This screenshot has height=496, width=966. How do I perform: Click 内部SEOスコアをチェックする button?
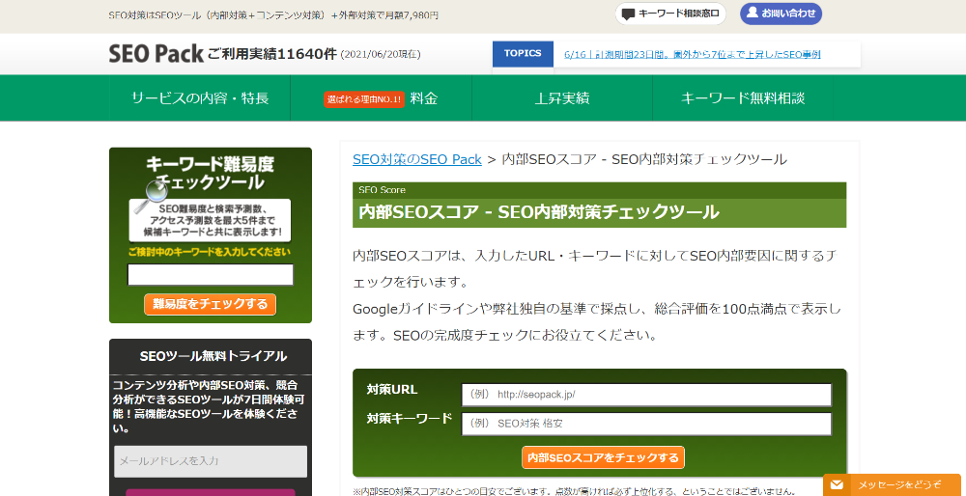point(603,457)
